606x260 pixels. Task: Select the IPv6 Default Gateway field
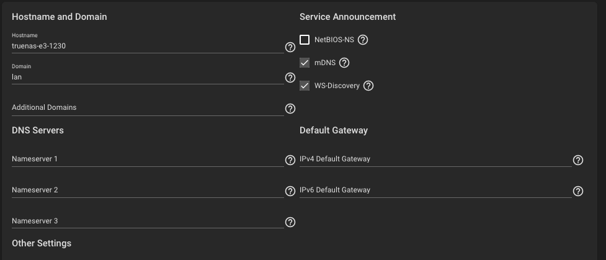click(435, 191)
